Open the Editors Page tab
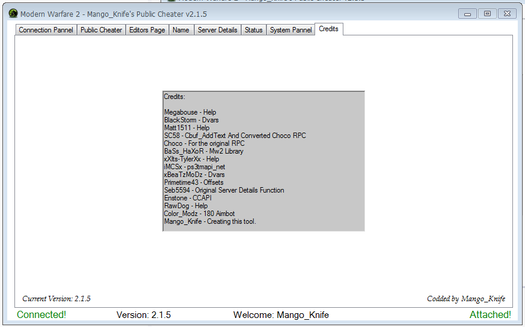Screen dimensions: 525x327 coord(147,30)
